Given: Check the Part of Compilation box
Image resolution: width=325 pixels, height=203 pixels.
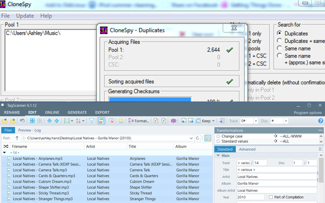Looking at the screenshot, I should 271,197.
